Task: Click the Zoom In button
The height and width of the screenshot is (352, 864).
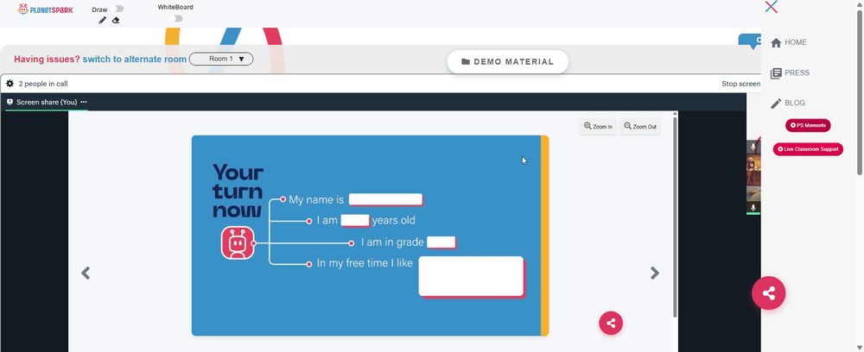Action: [x=598, y=127]
